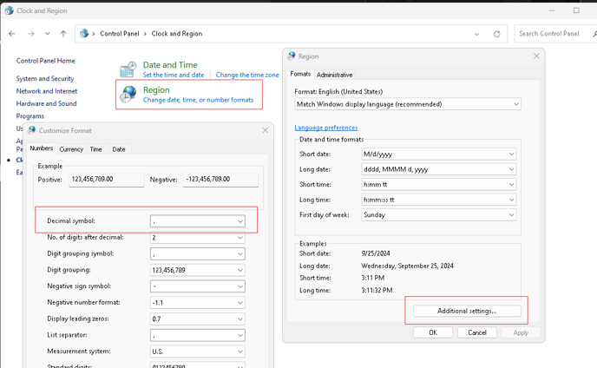Open the Short date format dropdown

point(438,154)
